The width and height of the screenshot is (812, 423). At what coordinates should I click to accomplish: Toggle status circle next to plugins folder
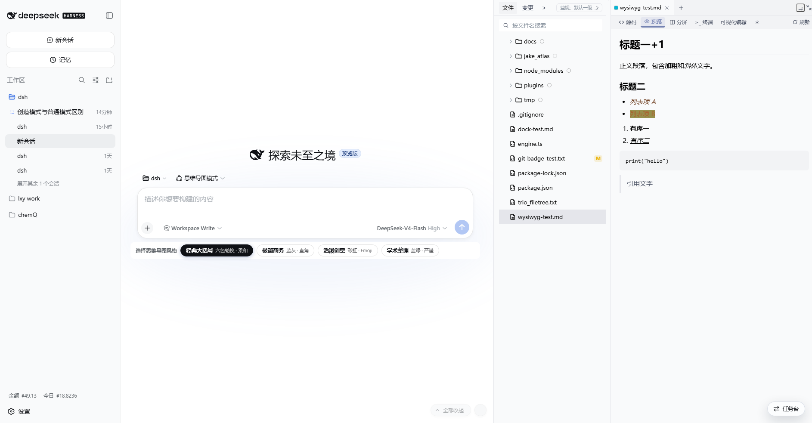coord(549,85)
